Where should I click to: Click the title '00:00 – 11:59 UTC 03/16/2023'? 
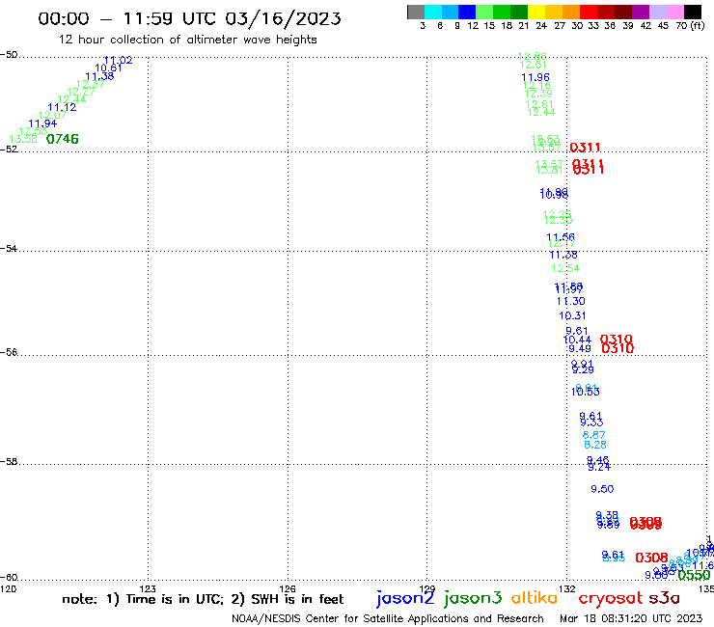189,18
